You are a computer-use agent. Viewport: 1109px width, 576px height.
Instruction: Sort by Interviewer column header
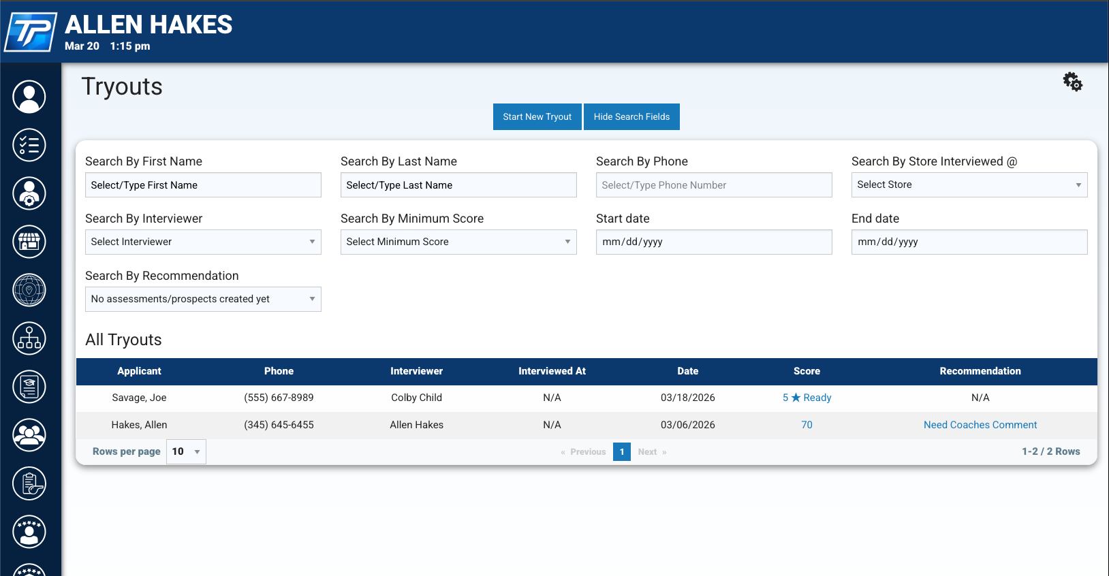(x=416, y=371)
